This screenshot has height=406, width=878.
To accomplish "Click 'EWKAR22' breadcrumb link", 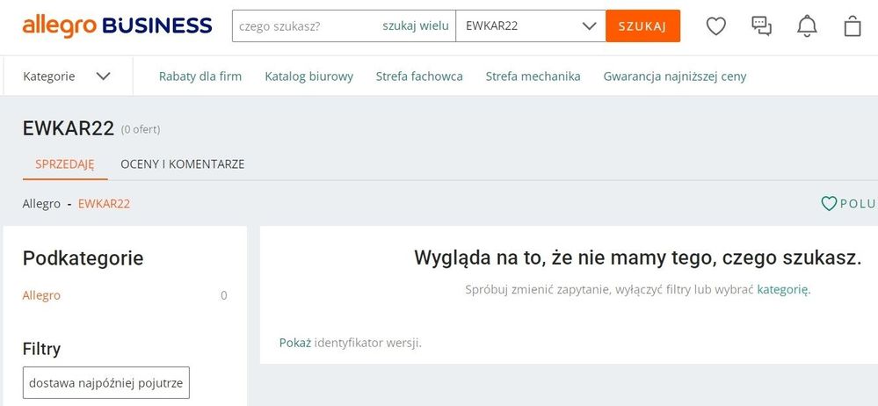I will tap(105, 204).
